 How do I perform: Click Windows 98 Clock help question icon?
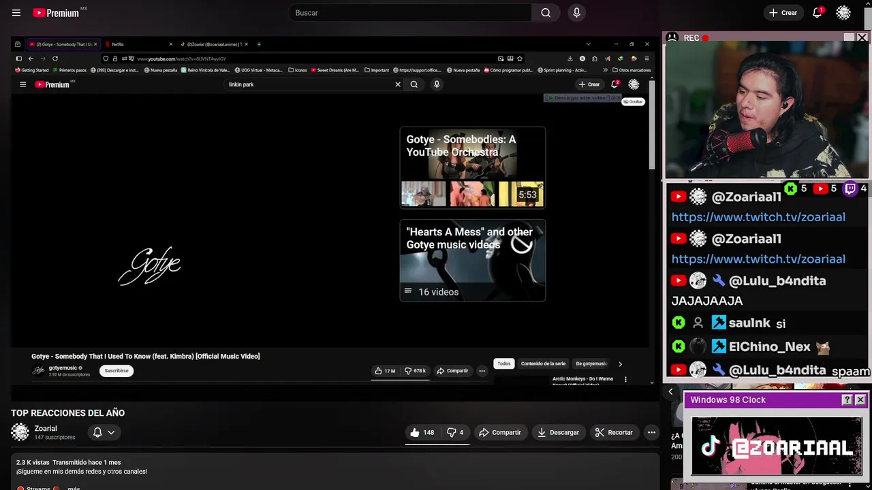click(847, 400)
